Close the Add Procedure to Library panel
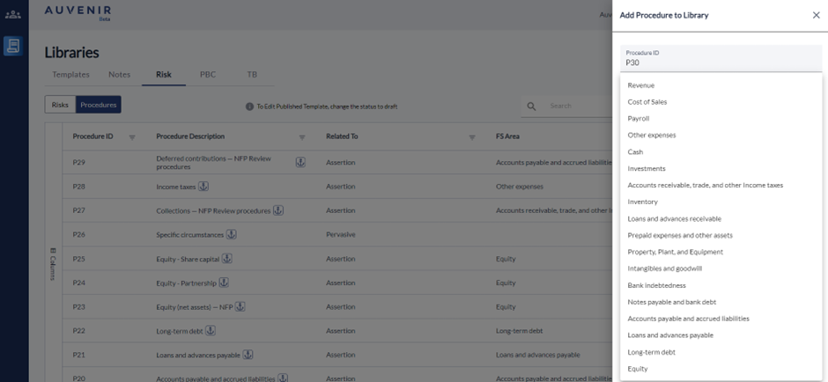Viewport: 828px width, 382px height. pyautogui.click(x=816, y=15)
